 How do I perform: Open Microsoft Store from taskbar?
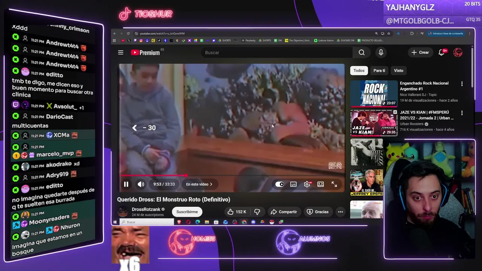click(x=216, y=222)
